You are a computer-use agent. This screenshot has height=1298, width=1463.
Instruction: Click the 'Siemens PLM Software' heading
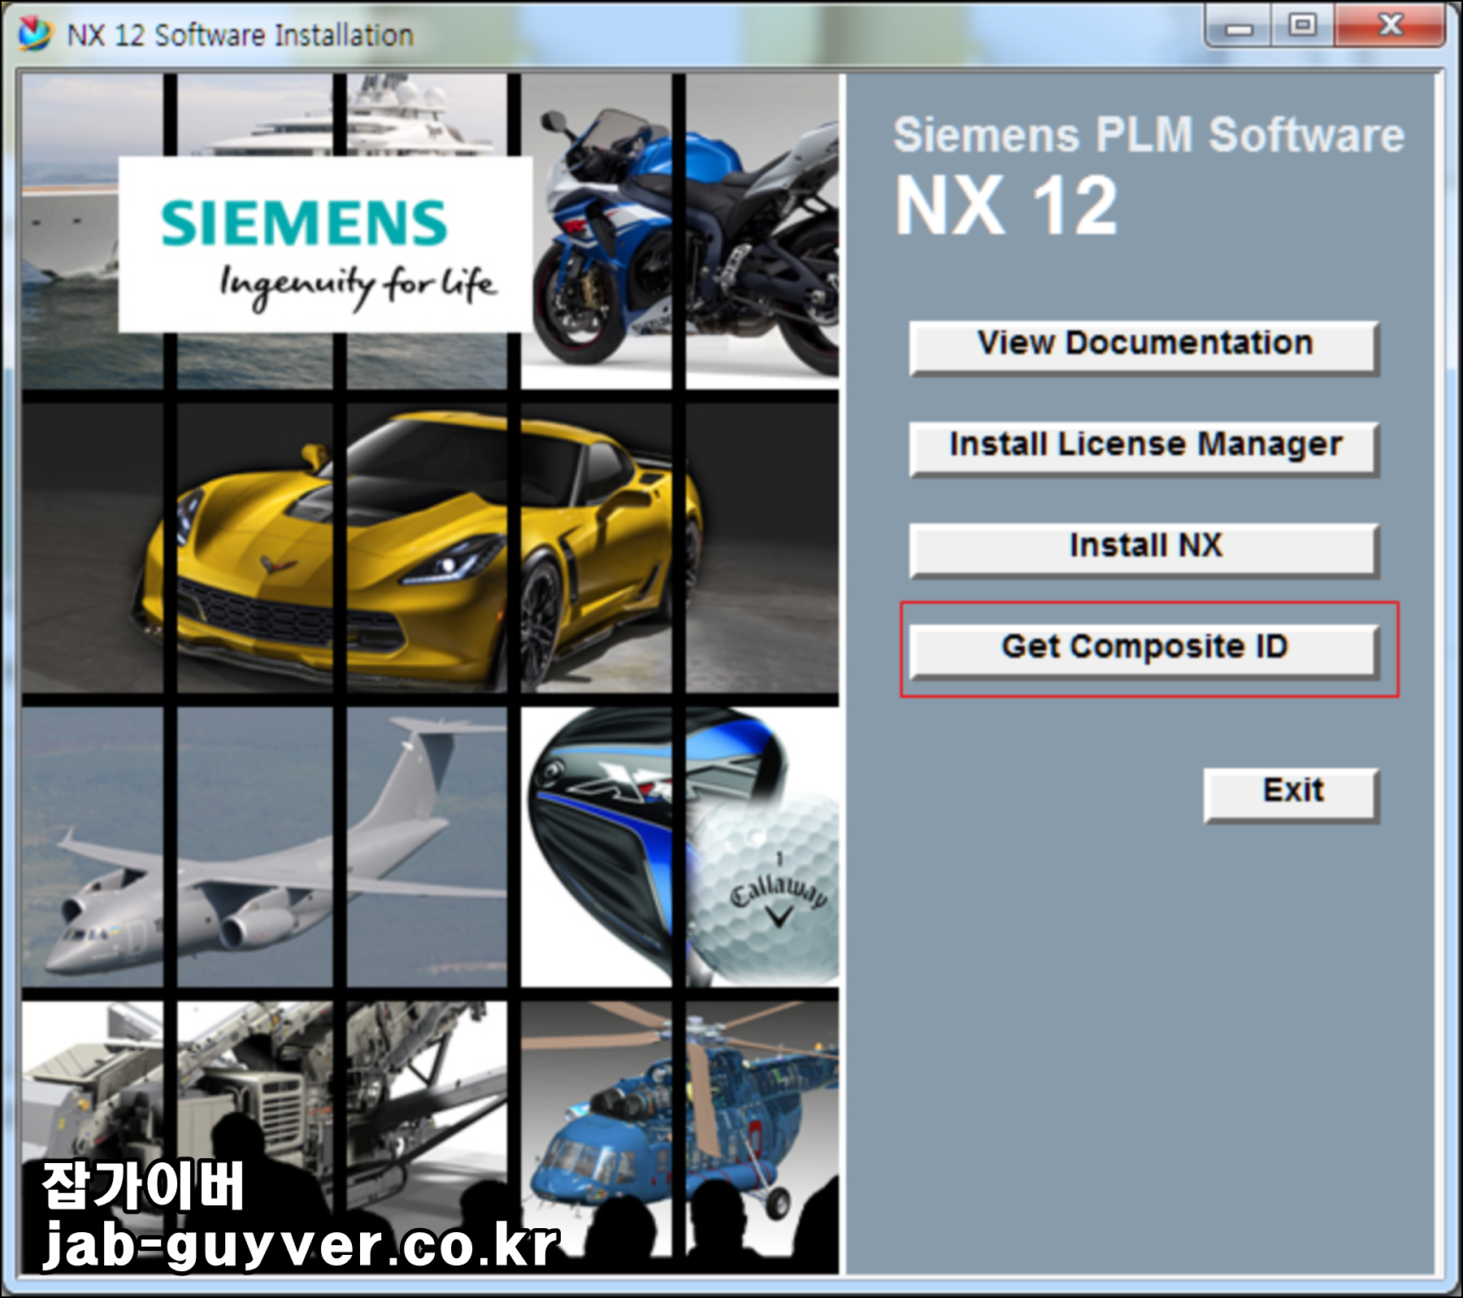click(x=1148, y=135)
